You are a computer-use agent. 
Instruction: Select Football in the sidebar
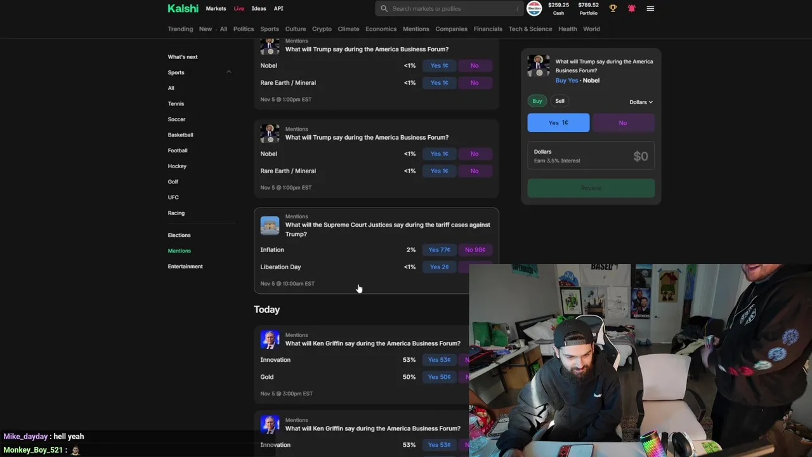tap(178, 150)
